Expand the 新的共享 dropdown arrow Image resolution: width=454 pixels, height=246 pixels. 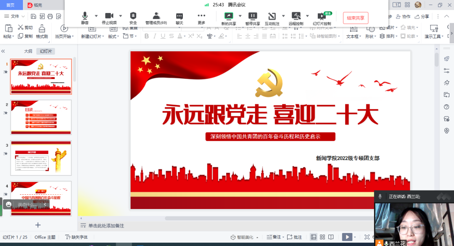[x=240, y=16]
